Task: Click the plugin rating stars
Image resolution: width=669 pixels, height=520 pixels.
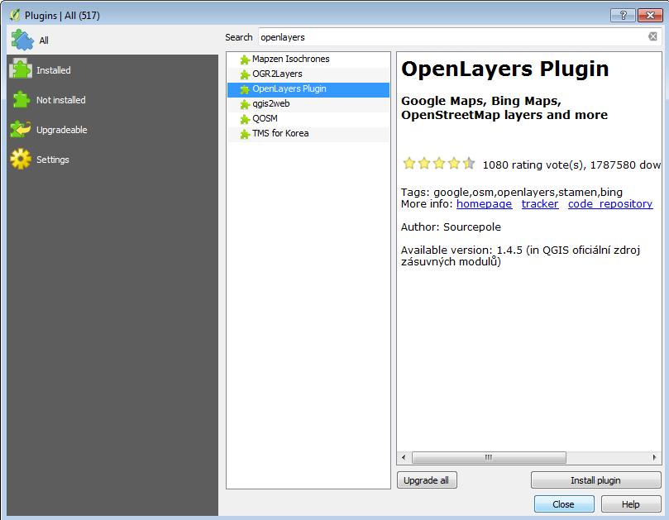Action: (x=439, y=163)
